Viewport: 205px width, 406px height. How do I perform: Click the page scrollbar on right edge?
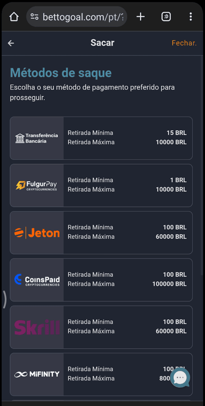point(202,166)
